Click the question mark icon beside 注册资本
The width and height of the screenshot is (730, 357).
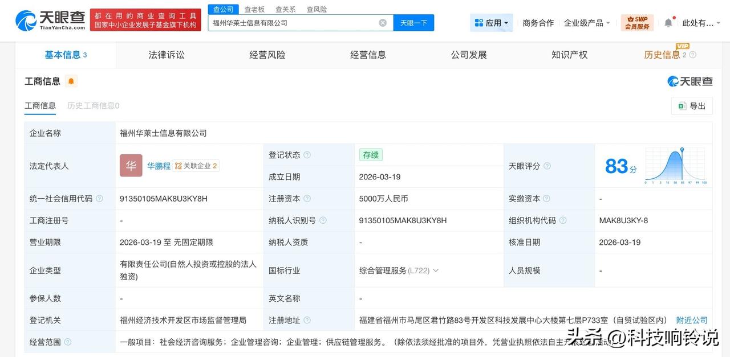[x=307, y=198]
